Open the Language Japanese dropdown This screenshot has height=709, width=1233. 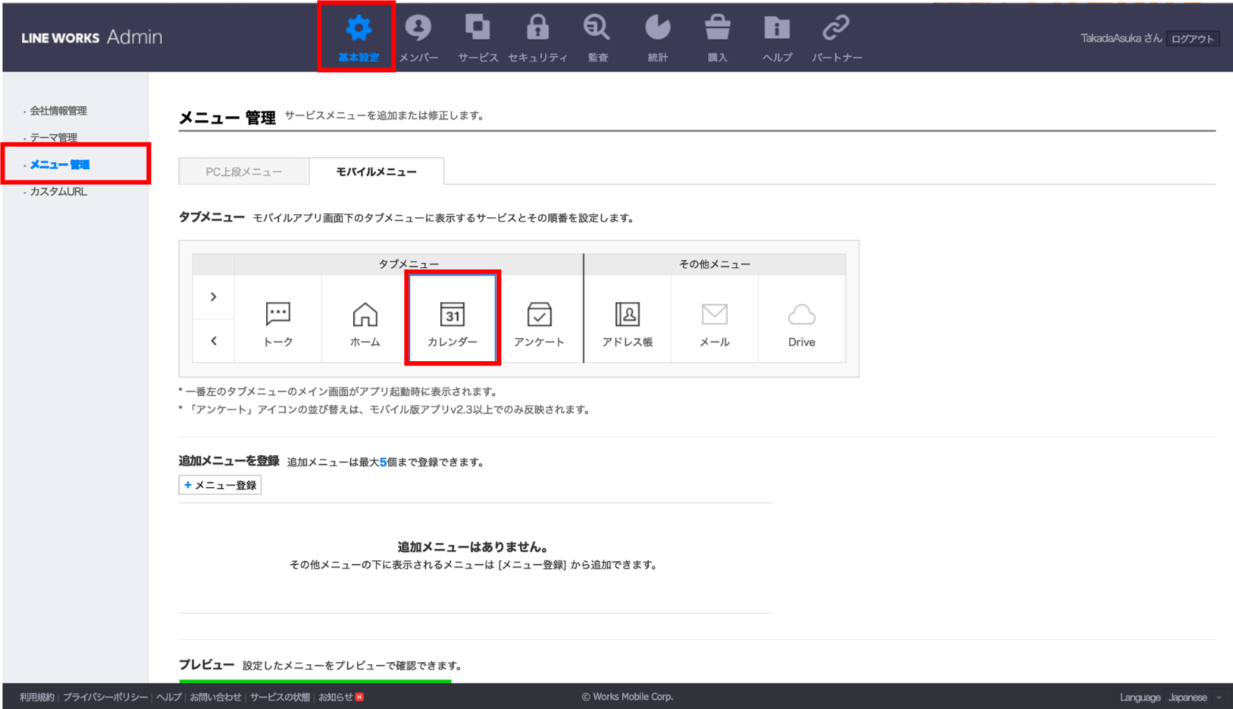(1193, 698)
